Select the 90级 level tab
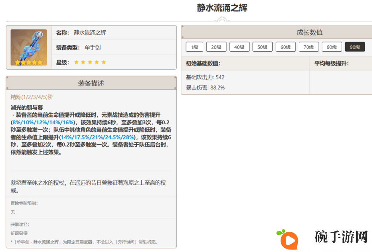372x252 pixels. click(x=355, y=47)
